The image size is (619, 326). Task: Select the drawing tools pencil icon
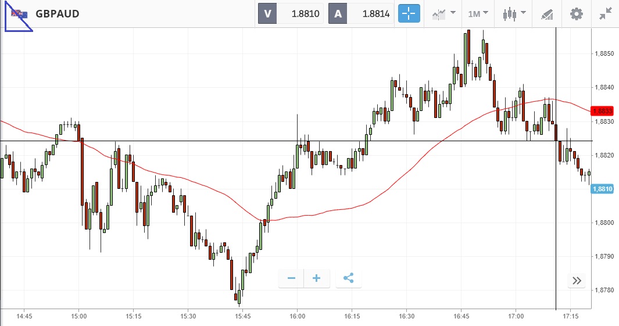[x=546, y=14]
